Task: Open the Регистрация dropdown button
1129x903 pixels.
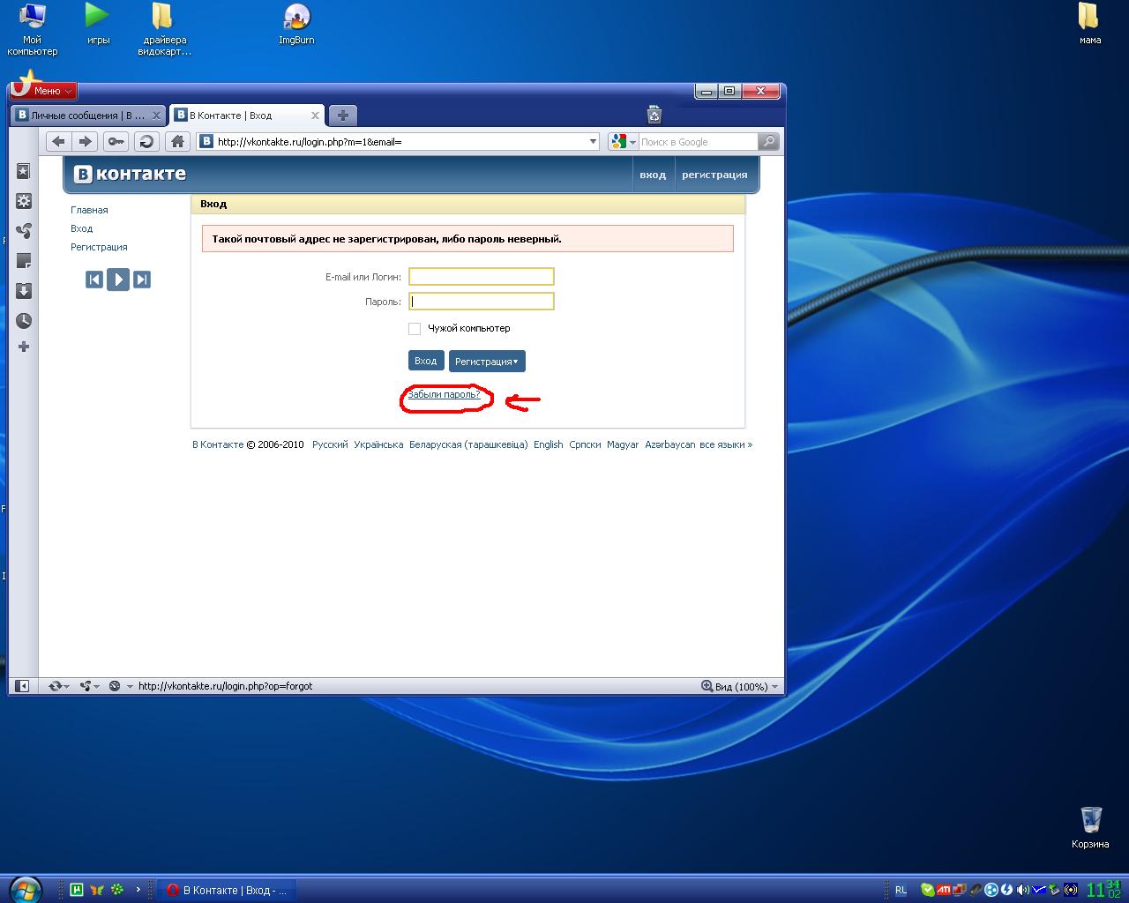Action: (487, 362)
